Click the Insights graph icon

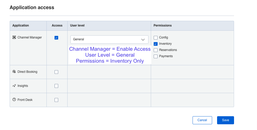[x=14, y=86]
